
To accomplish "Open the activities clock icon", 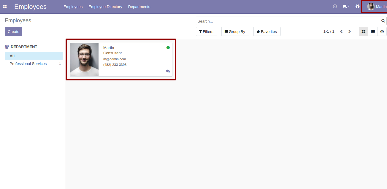I will (335, 6).
